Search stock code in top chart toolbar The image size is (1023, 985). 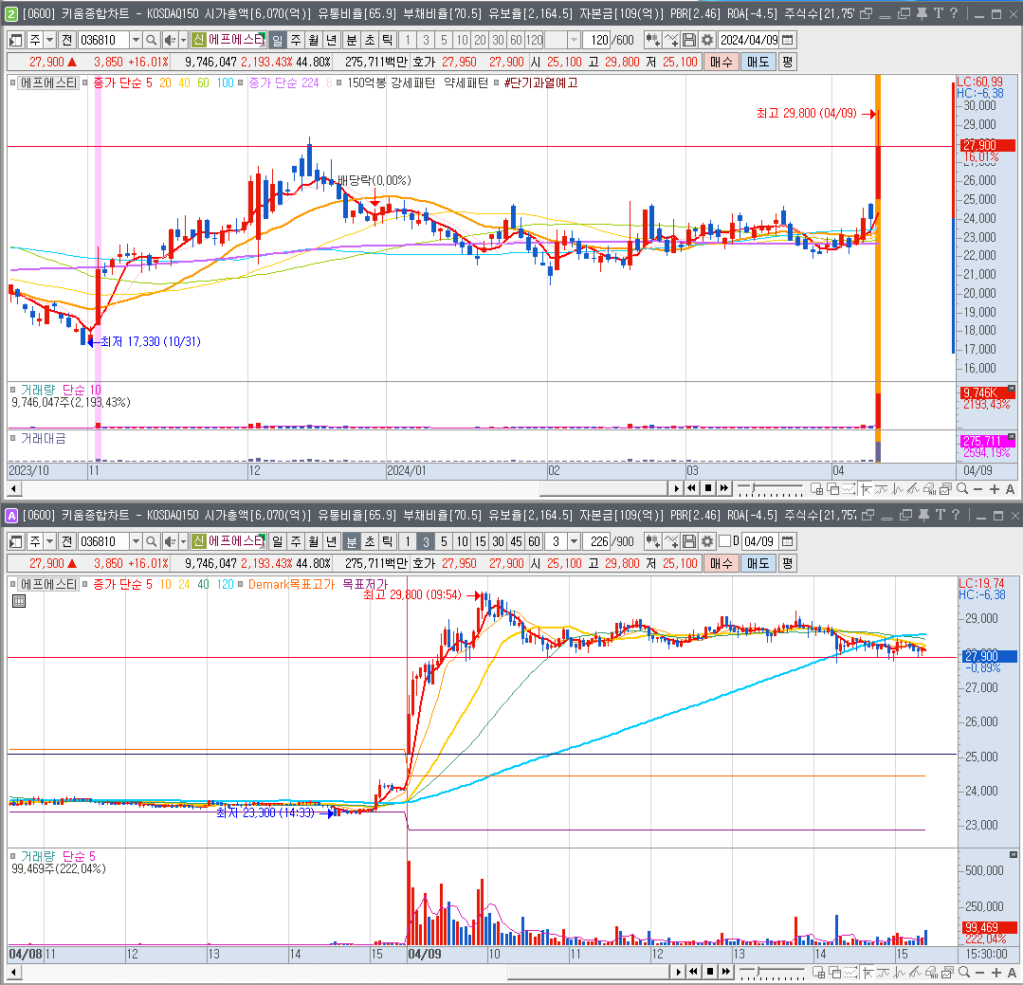click(x=152, y=41)
